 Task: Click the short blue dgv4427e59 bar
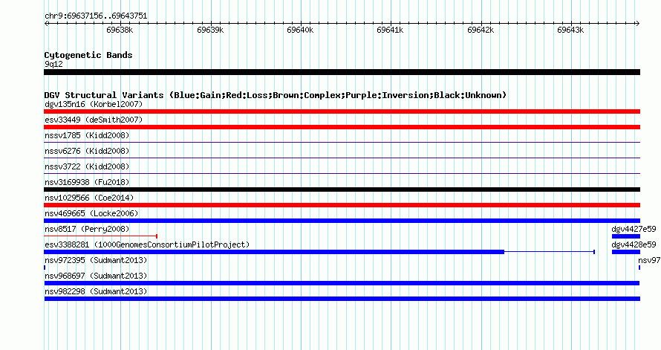tap(626, 236)
